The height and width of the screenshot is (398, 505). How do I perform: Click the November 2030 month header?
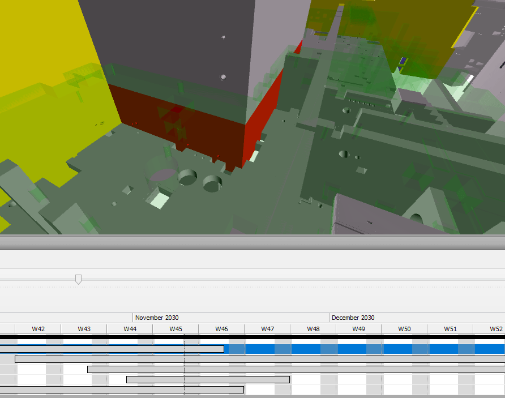(x=157, y=318)
